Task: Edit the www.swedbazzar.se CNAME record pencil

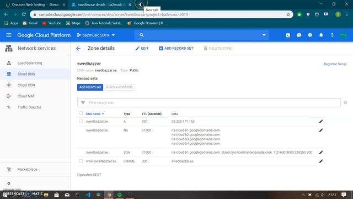Action: [x=321, y=161]
